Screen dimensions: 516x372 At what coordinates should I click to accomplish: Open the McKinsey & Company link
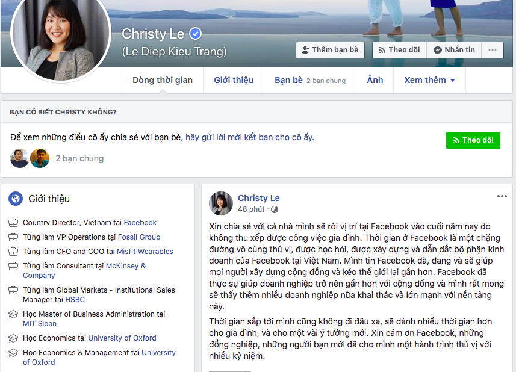[84, 271]
